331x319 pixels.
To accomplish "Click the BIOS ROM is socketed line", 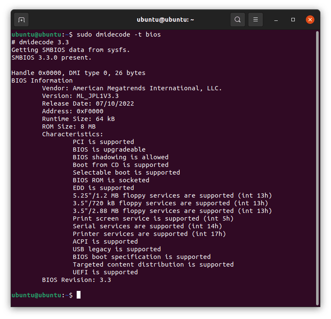I will point(111,180).
